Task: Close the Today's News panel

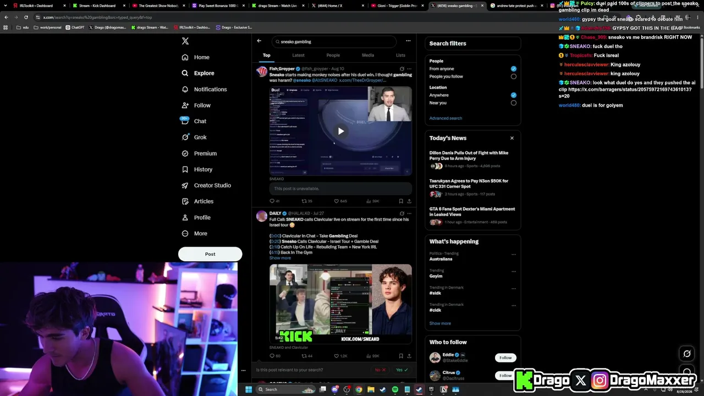Action: [512, 138]
